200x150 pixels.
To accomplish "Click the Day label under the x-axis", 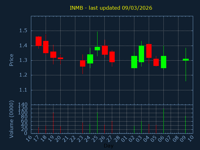I will click(x=108, y=146).
